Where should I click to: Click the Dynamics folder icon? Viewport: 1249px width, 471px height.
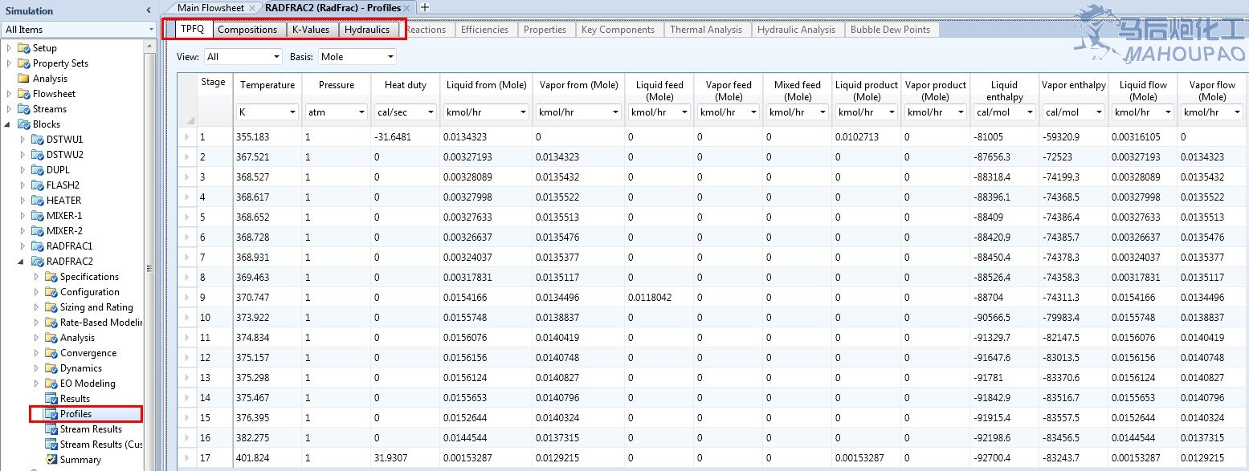coord(51,368)
